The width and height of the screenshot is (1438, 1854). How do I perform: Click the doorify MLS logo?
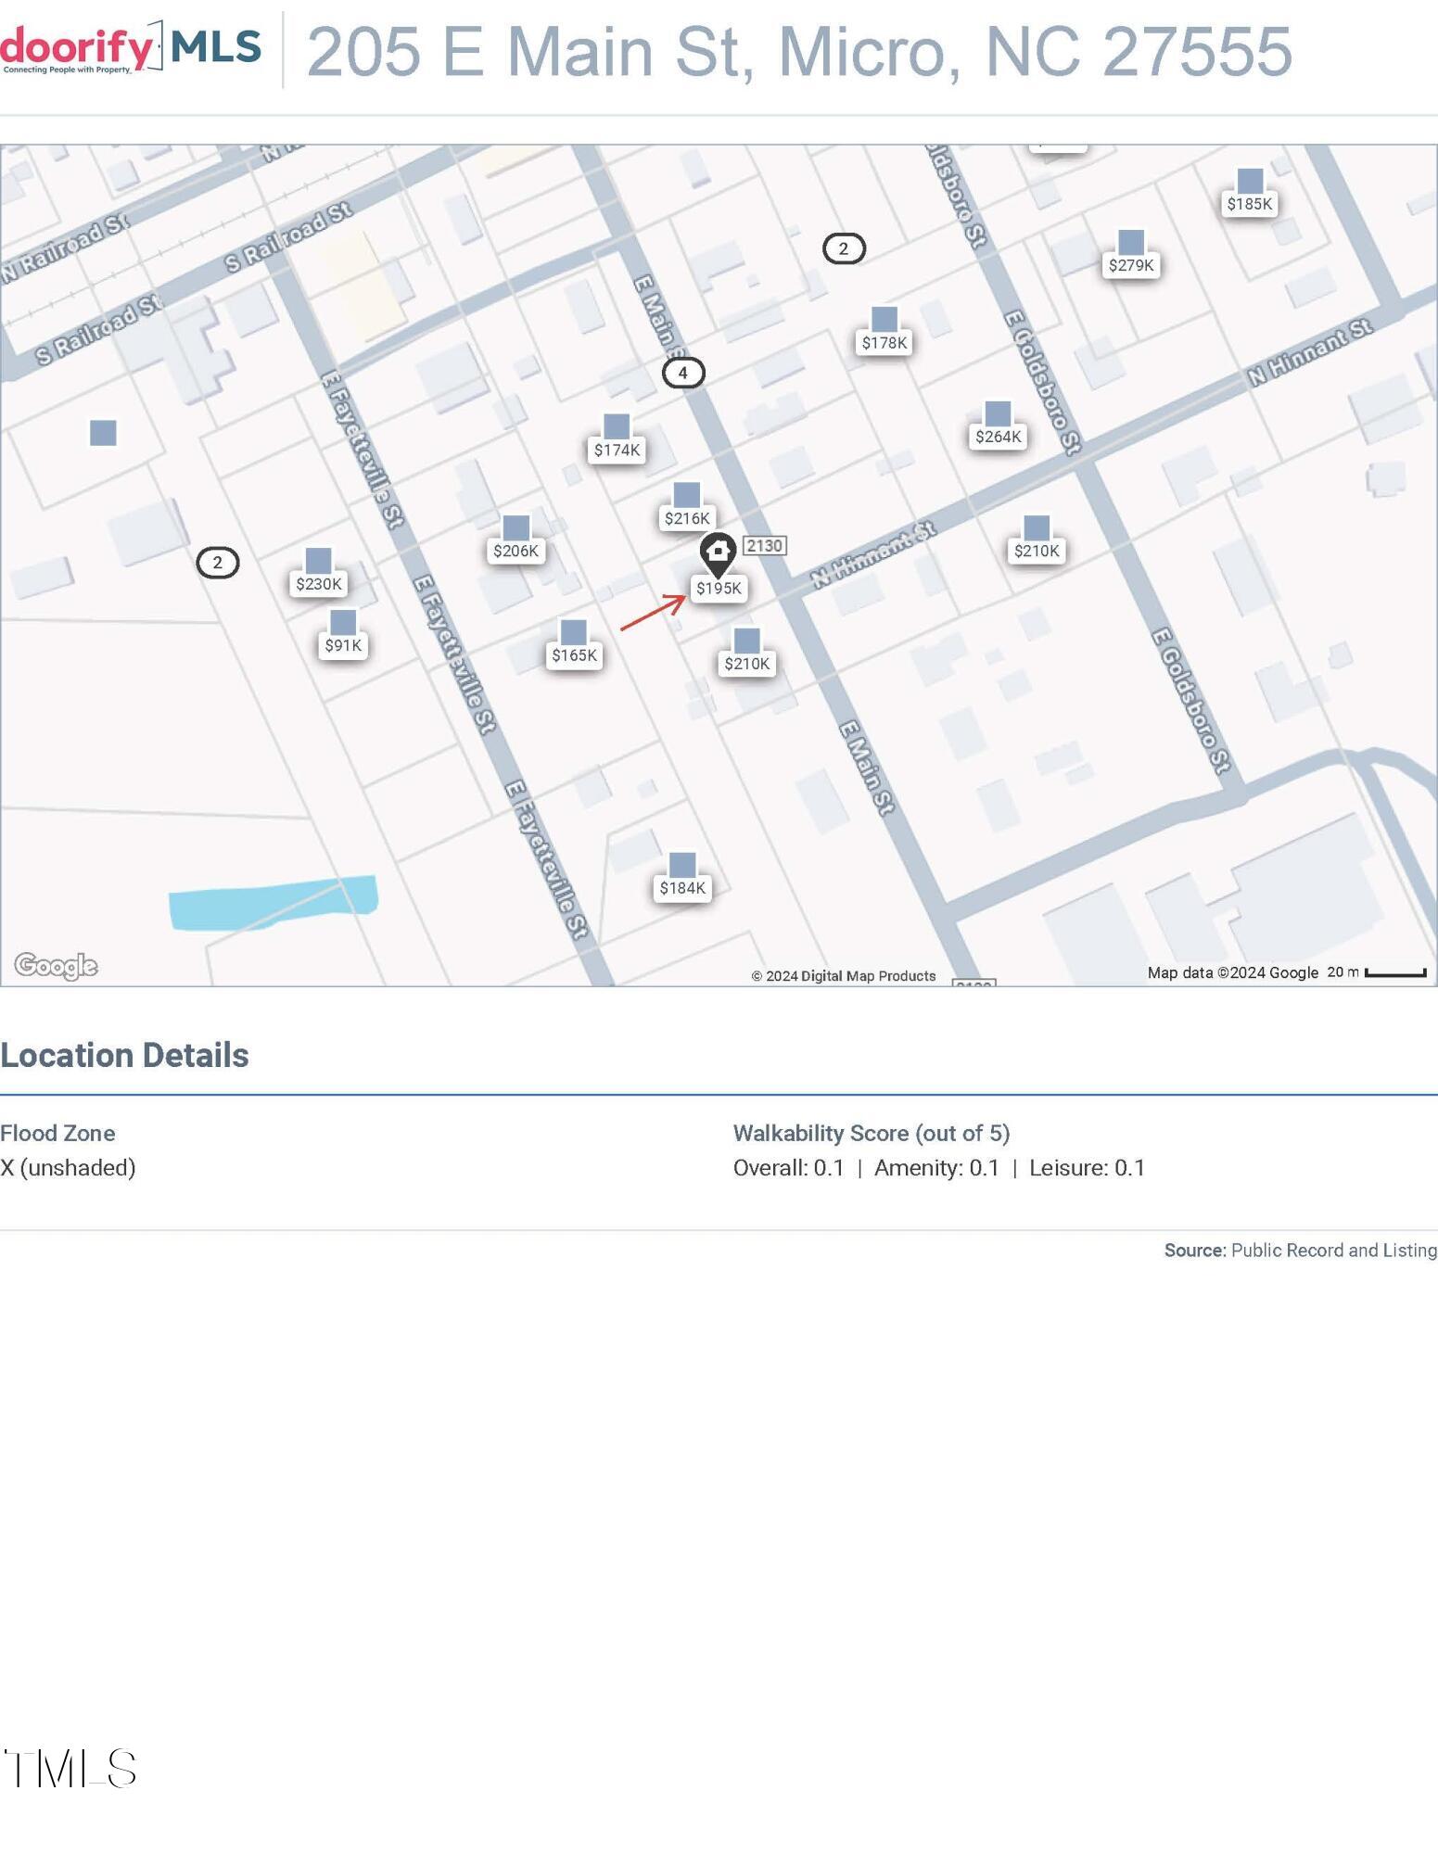click(x=131, y=49)
